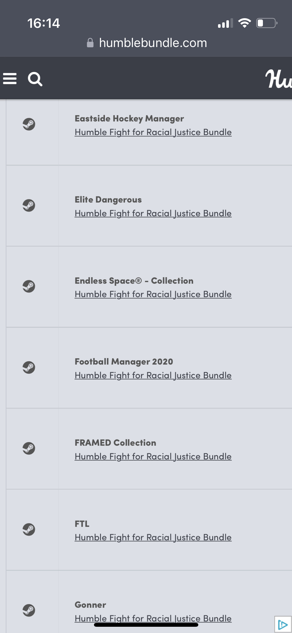Tap the Humble Bundle logo
Screen dimensions: 292x633
click(278, 79)
